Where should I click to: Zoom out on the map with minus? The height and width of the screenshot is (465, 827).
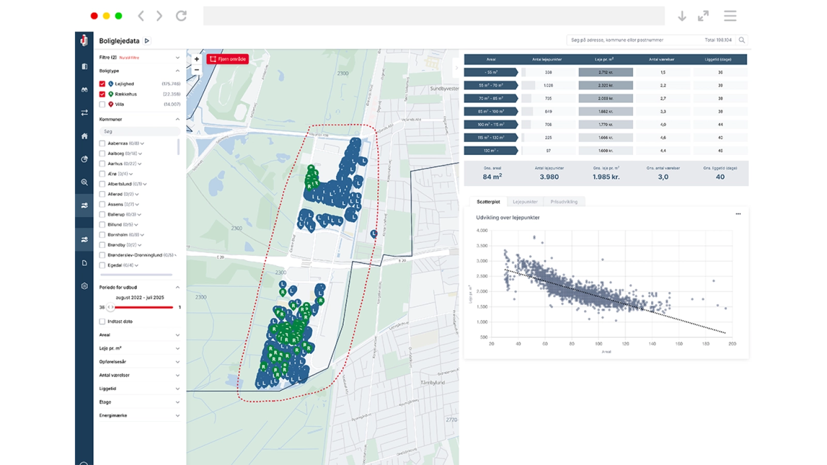tap(196, 70)
